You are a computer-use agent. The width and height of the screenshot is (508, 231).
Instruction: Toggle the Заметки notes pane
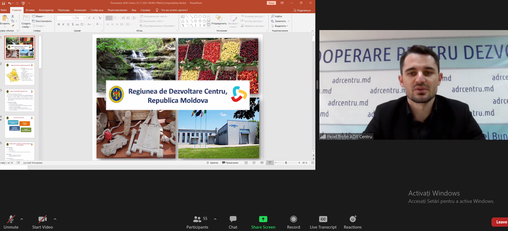(x=212, y=163)
